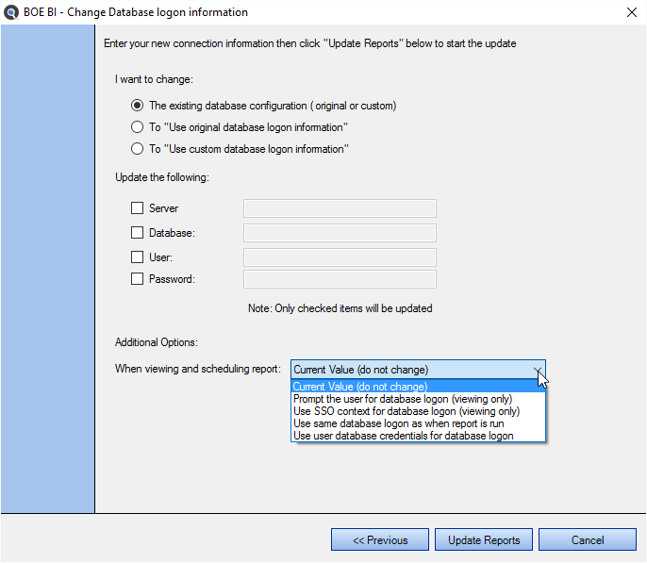Click the User input box

tap(340, 257)
